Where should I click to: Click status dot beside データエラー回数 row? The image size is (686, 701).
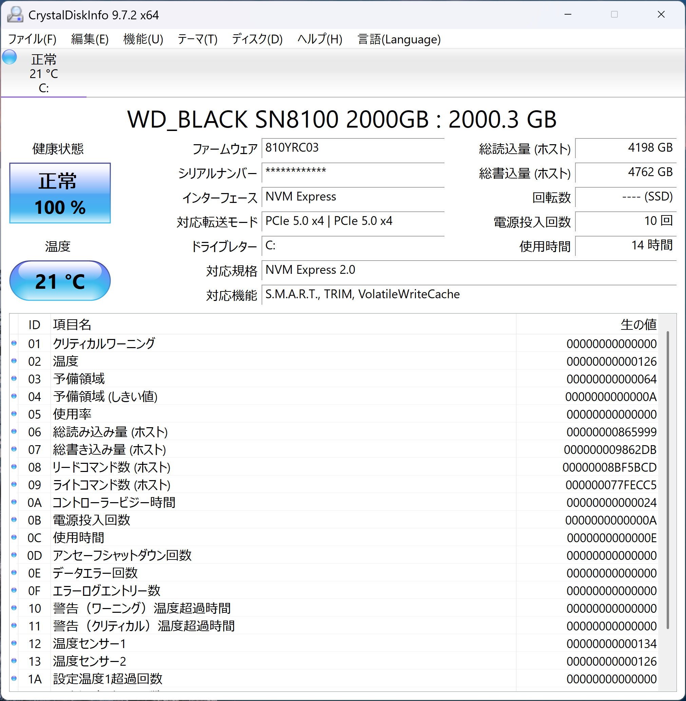14,573
